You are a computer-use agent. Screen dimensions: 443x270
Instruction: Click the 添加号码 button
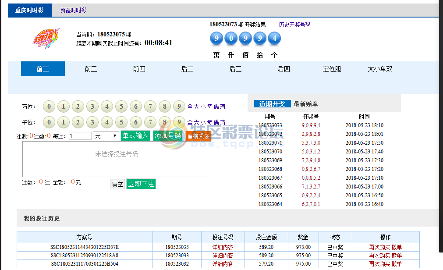point(168,136)
